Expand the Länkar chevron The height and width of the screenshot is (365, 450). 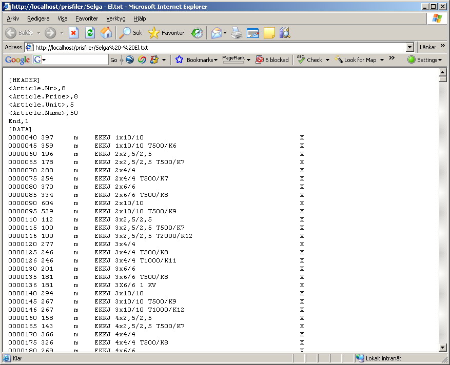pos(442,45)
